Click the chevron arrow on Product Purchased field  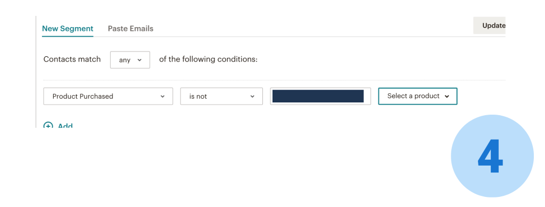pos(162,97)
